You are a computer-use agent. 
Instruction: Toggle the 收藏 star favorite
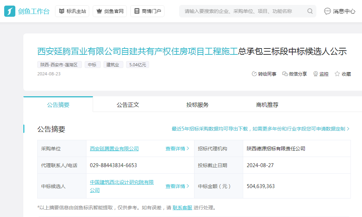(343, 74)
